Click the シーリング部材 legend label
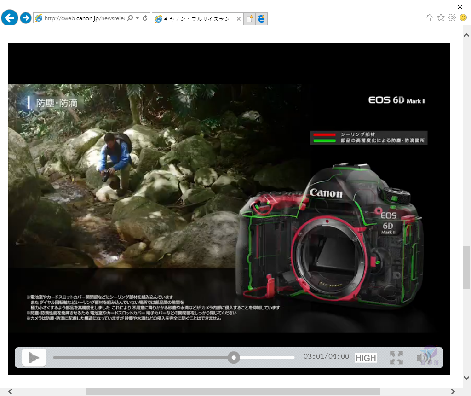 click(357, 134)
